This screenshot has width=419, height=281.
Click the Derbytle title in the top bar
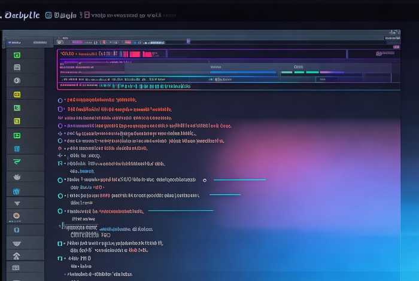click(22, 15)
